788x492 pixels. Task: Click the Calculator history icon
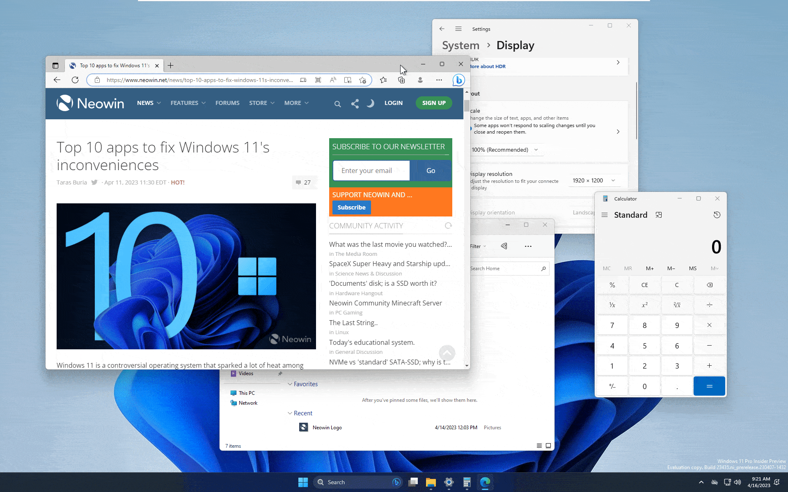[717, 214]
